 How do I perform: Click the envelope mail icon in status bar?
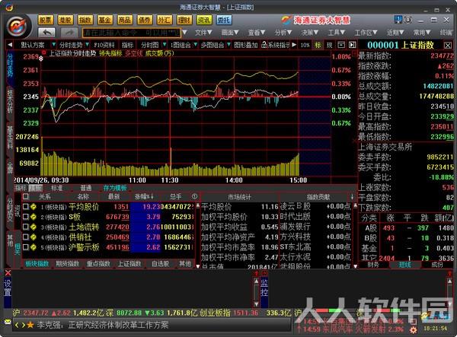(x=8, y=322)
